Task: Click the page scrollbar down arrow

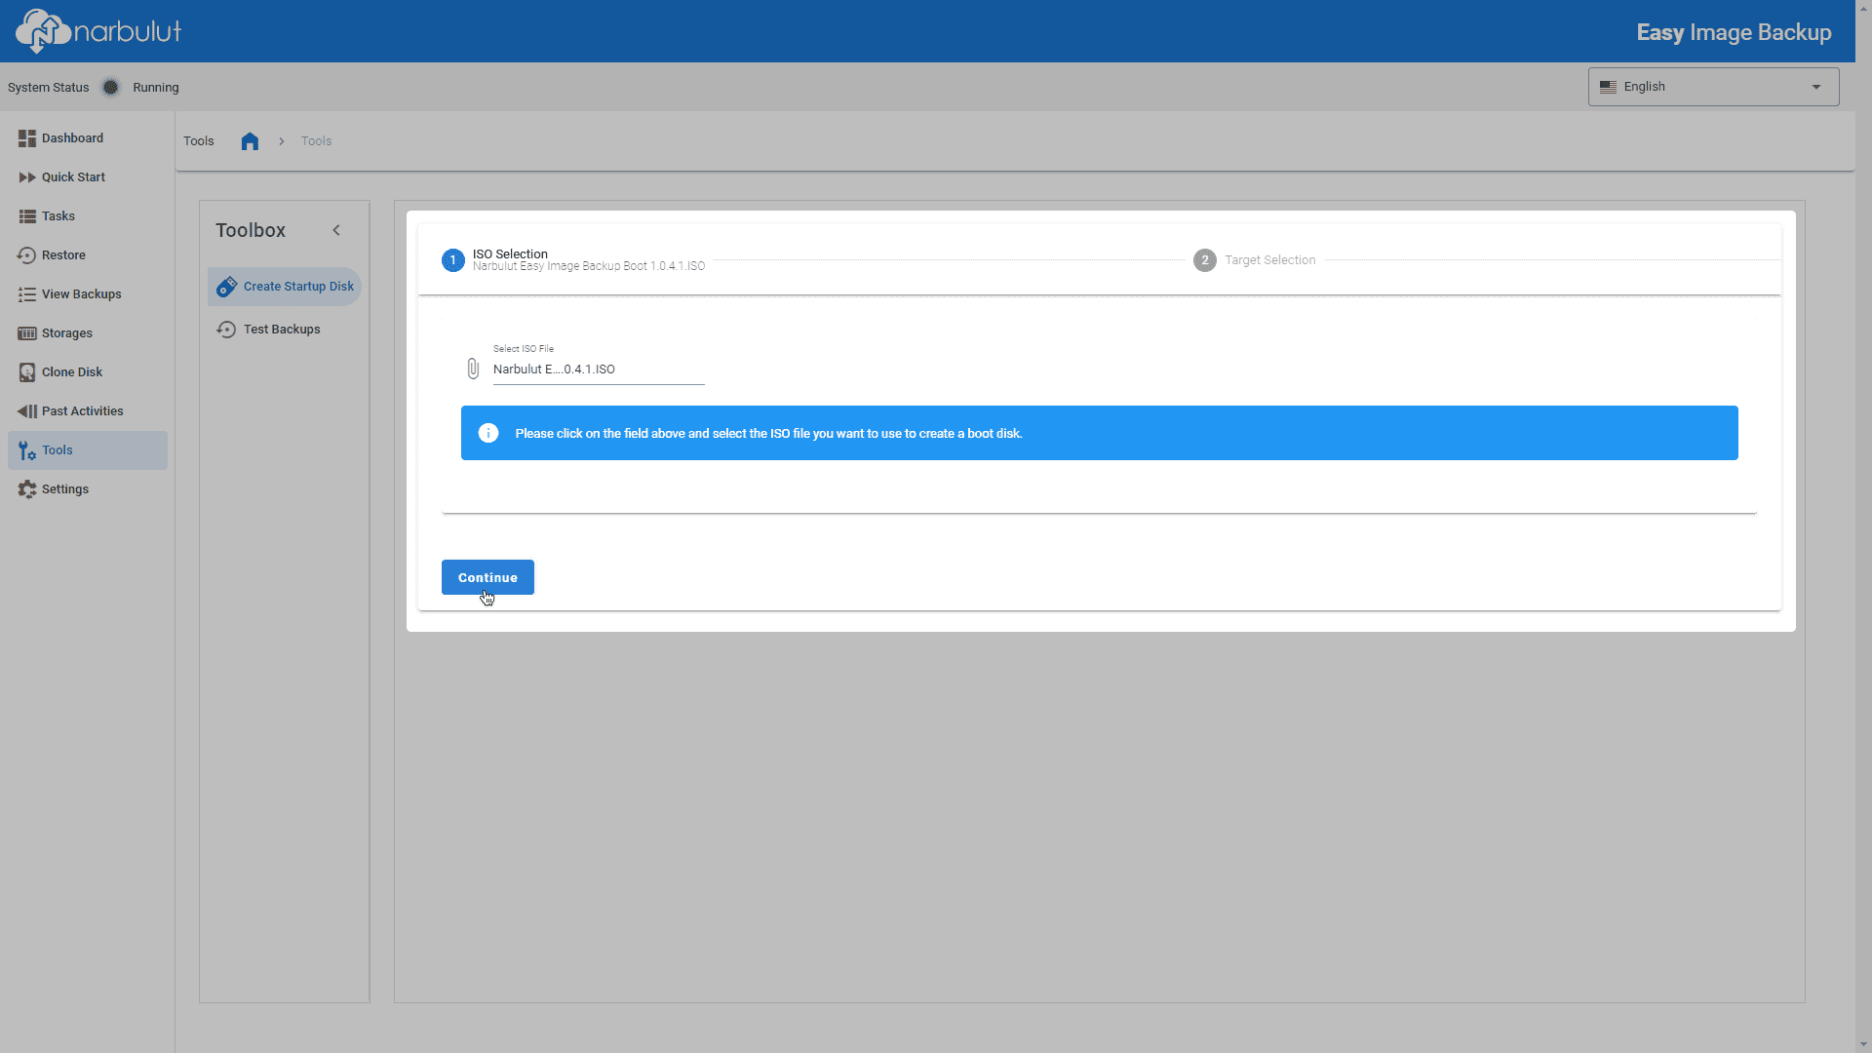Action: tap(1863, 1044)
